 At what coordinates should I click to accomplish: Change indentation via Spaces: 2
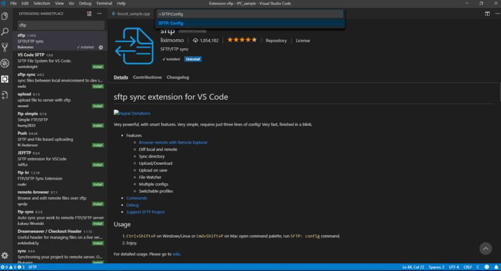pyautogui.click(x=436, y=267)
